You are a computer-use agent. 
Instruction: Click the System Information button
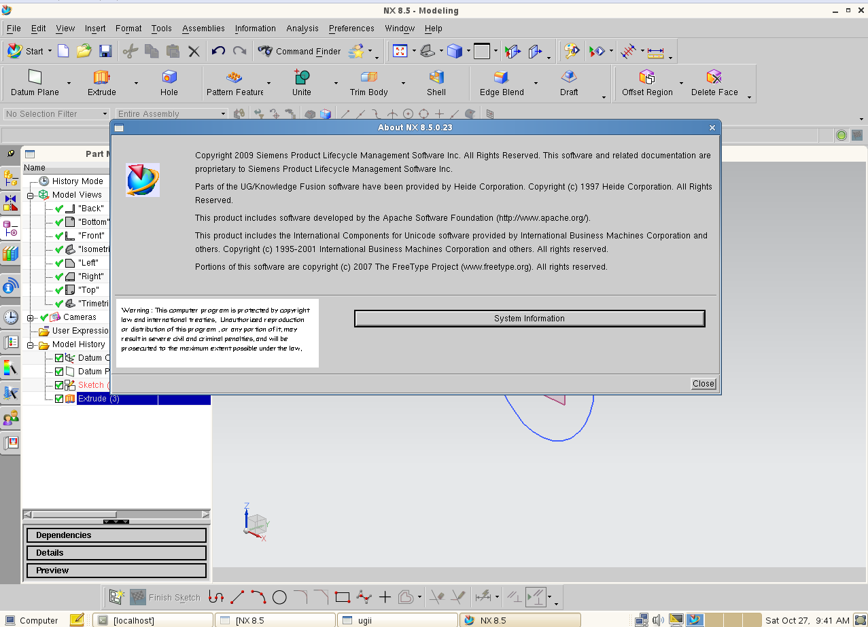click(x=530, y=319)
